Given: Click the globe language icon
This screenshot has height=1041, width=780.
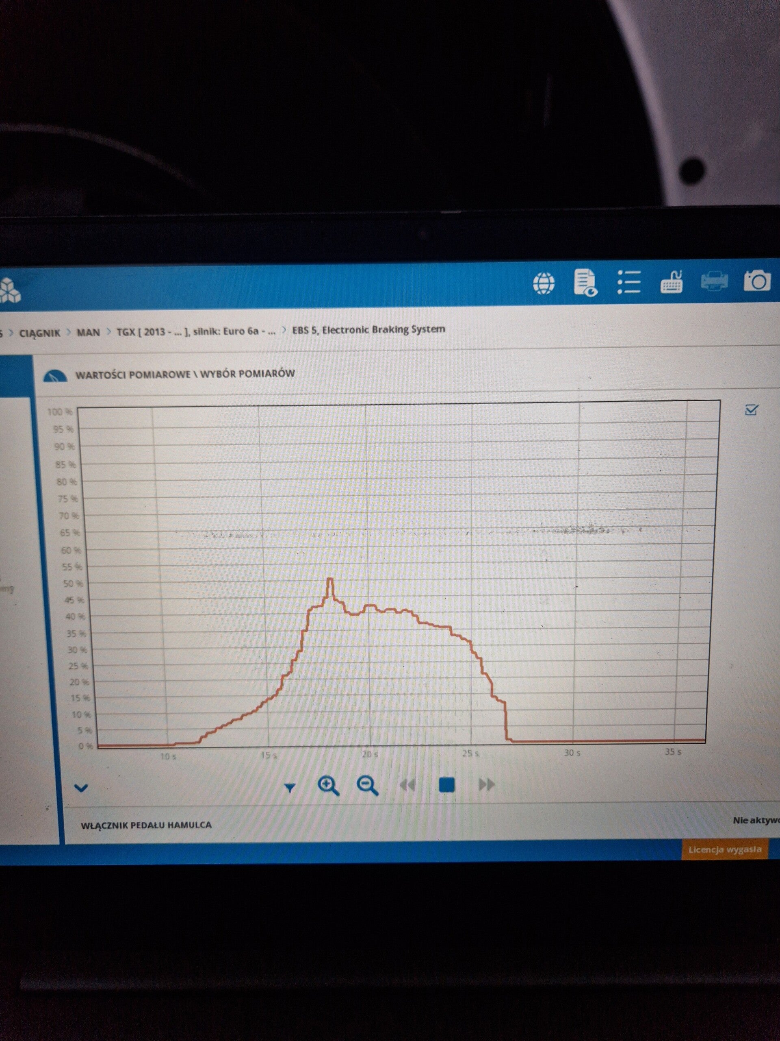Looking at the screenshot, I should [544, 284].
